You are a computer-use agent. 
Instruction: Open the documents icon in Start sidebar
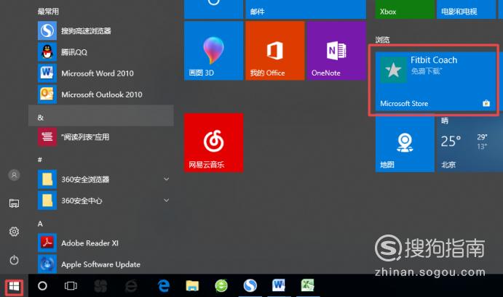(x=14, y=203)
